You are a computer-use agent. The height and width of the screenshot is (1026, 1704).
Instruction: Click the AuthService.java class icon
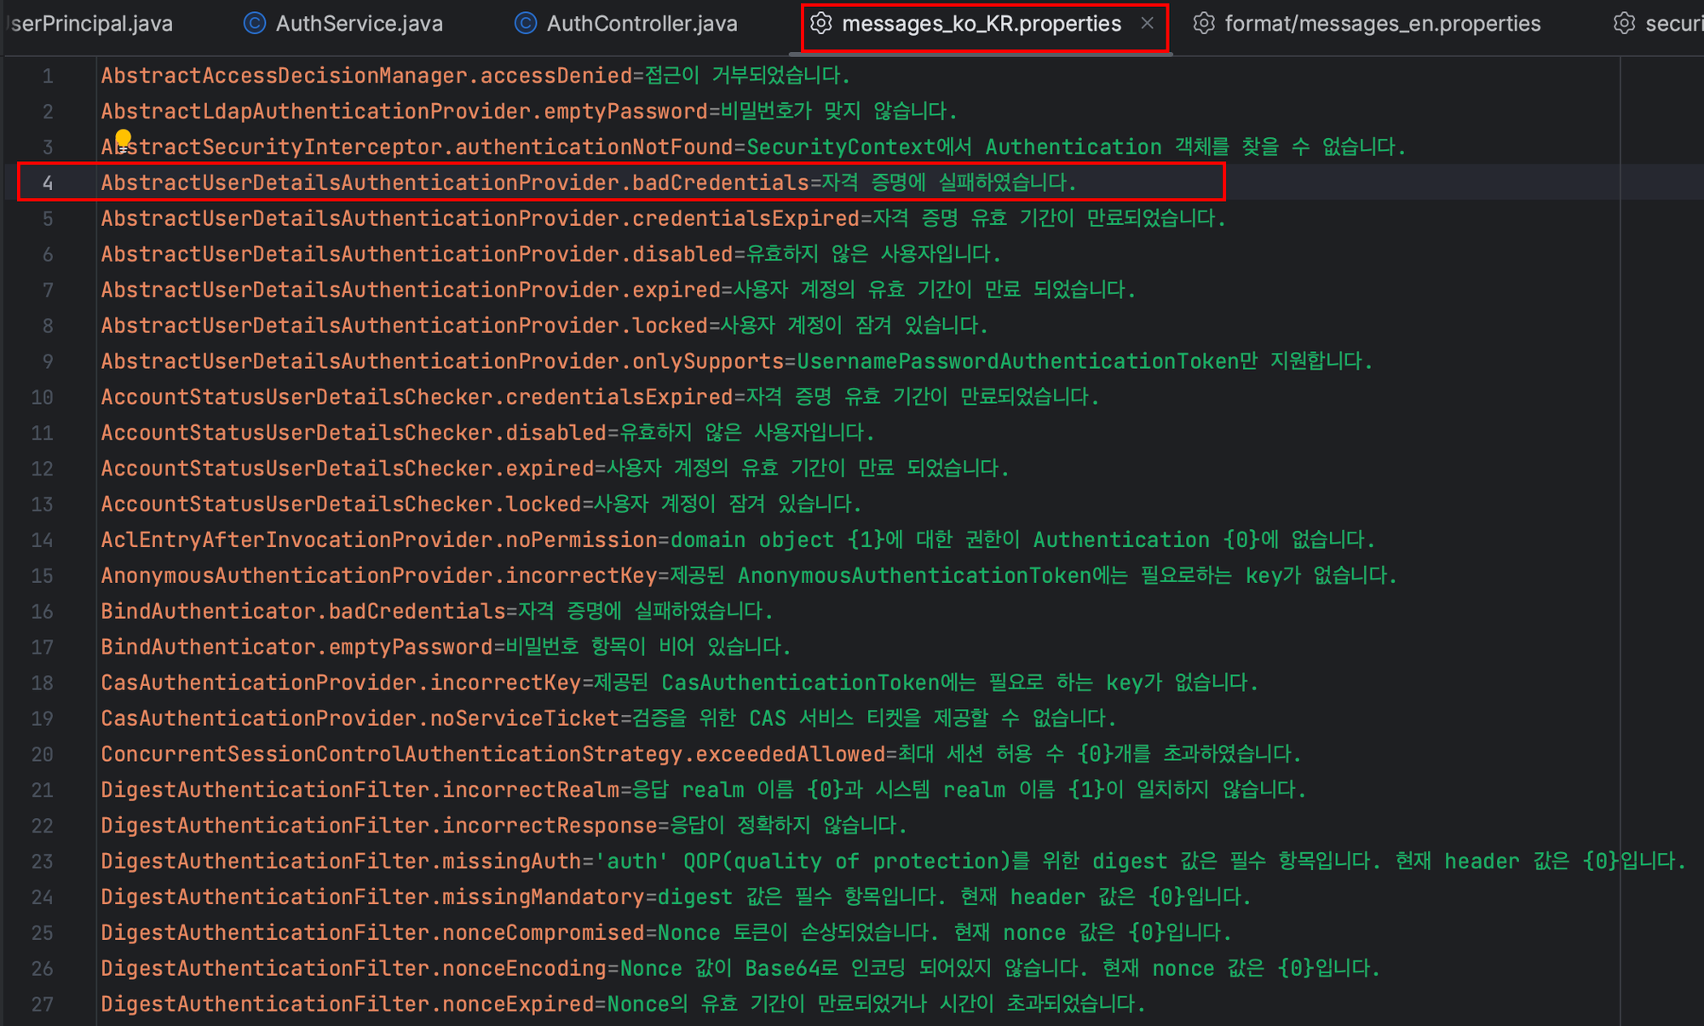tap(254, 23)
